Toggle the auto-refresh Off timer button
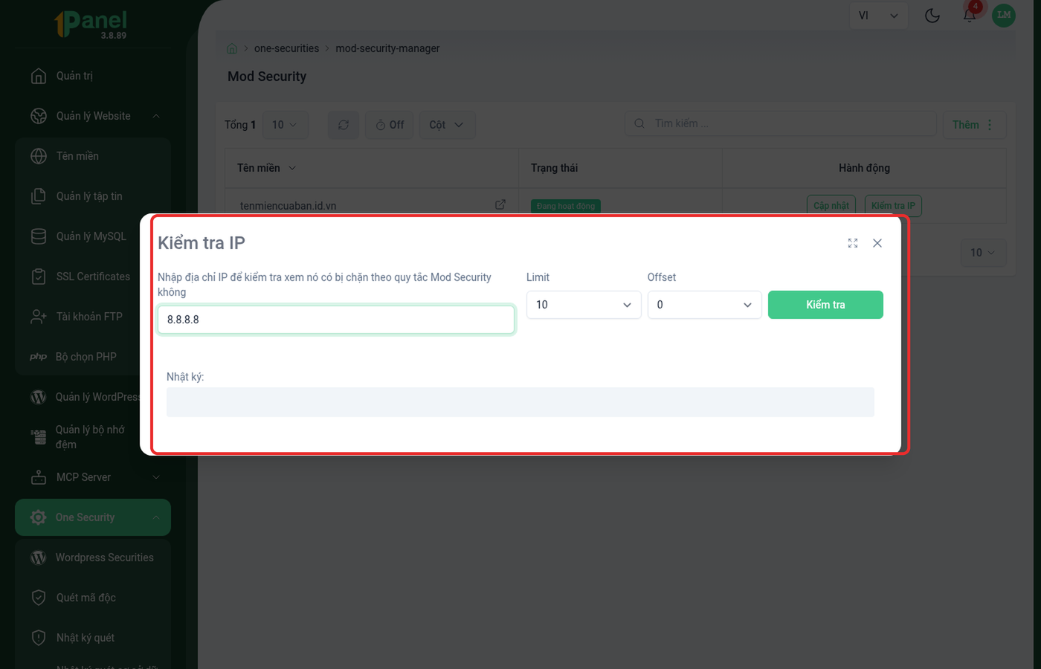The width and height of the screenshot is (1041, 669). [x=390, y=125]
